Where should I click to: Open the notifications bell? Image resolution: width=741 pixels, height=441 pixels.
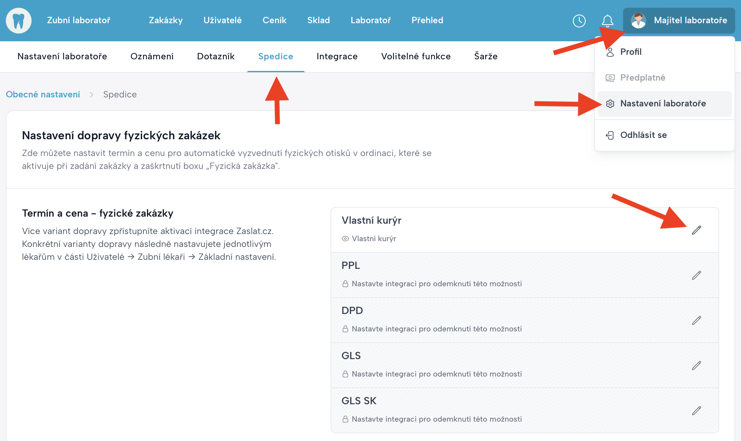pos(607,21)
